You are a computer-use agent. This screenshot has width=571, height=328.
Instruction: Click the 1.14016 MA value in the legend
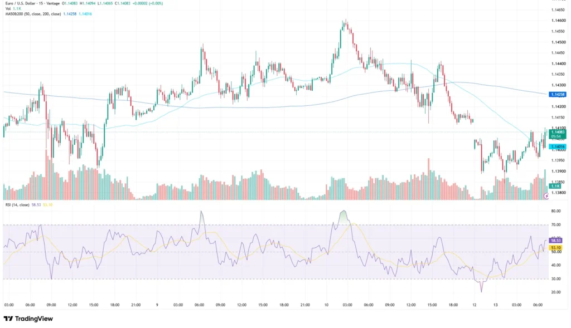[x=85, y=14]
